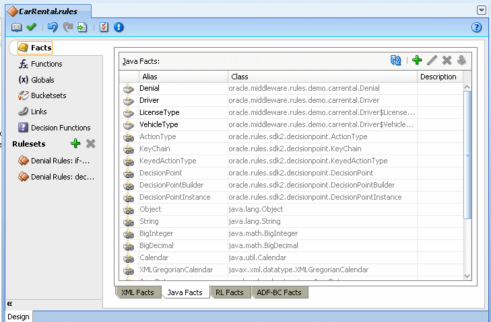Add a new Java fact with plus icon
The width and height of the screenshot is (491, 322).
[x=417, y=60]
